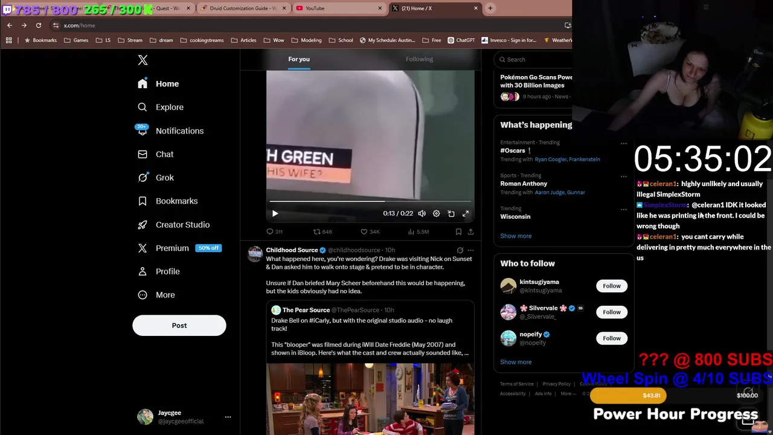The width and height of the screenshot is (773, 435).
Task: Open a new browser tab
Action: pos(490,8)
